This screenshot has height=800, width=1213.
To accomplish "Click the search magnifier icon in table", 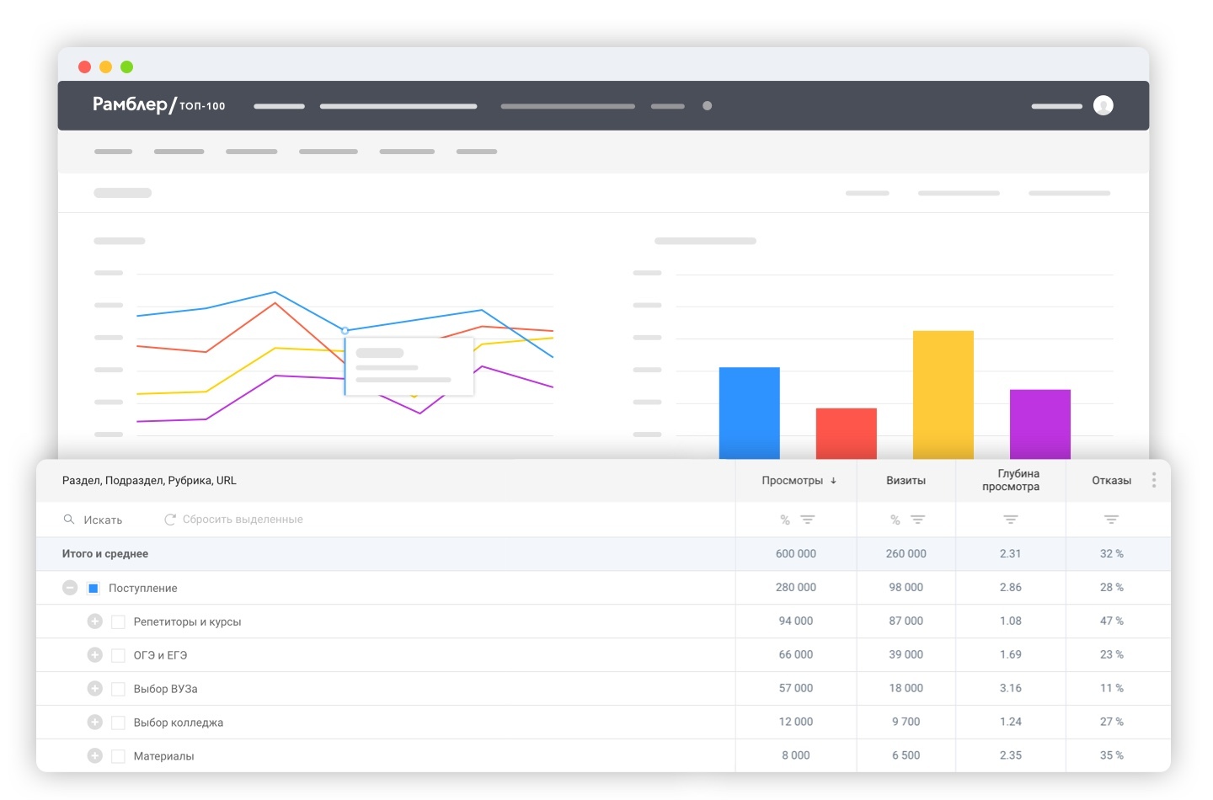I will 69,520.
